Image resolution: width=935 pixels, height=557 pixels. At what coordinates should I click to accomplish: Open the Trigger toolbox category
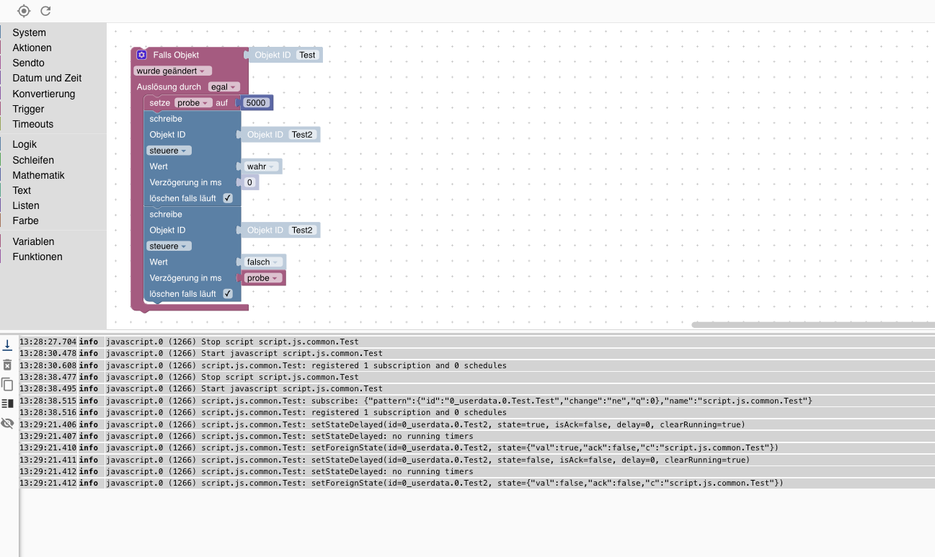[28, 109]
